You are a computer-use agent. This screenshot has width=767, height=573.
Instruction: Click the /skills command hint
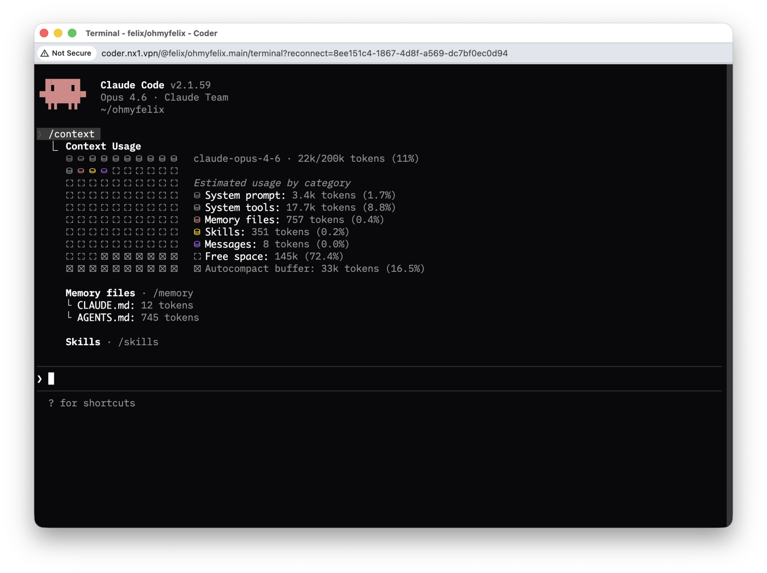tap(138, 342)
